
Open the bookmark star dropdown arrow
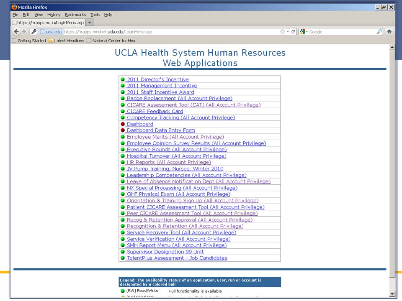tap(288, 32)
